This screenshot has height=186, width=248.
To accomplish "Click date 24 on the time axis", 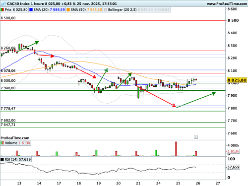I will tap(158, 183).
